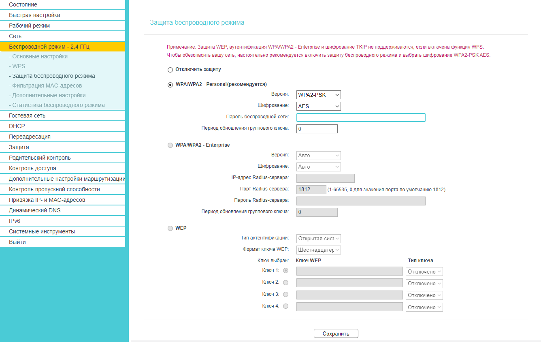Open the DHCP menu item

coord(62,126)
